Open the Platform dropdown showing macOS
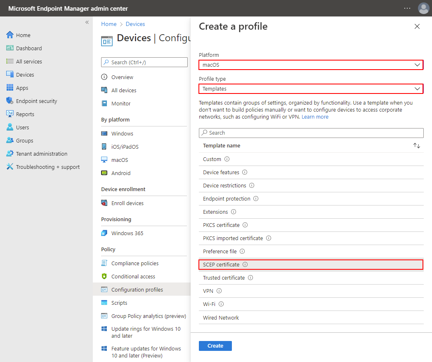The image size is (432, 362). [311, 65]
